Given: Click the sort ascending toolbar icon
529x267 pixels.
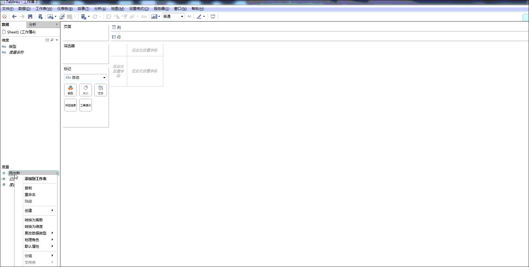Looking at the screenshot, I should pyautogui.click(x=117, y=17).
